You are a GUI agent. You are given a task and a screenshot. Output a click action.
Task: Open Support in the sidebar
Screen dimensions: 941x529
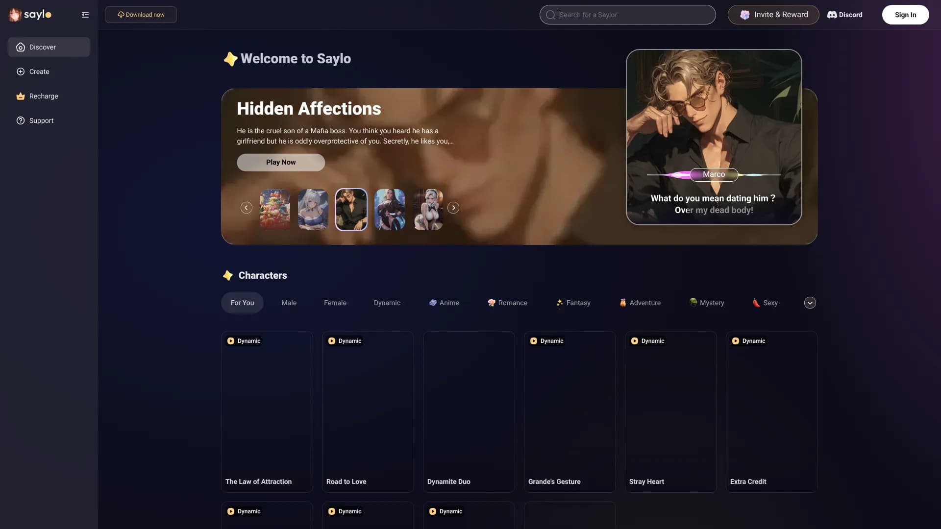49,120
